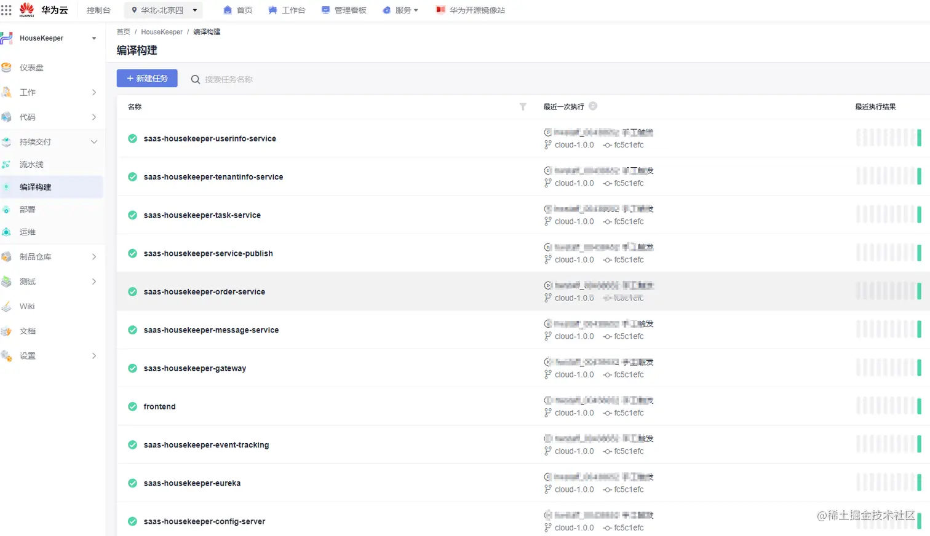930x536 pixels.
Task: Expand the 代码 sidebar section arrow
Action: (94, 117)
